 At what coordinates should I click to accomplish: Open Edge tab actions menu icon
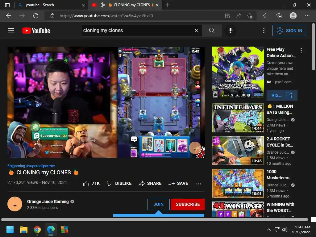point(7,5)
